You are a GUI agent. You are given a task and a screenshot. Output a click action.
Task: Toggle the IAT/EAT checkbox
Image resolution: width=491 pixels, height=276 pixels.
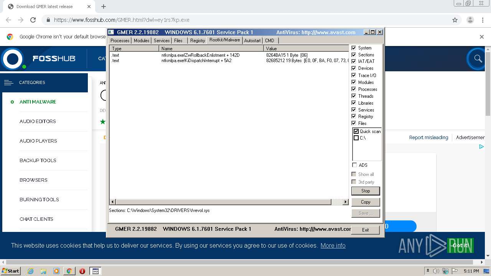(x=354, y=61)
